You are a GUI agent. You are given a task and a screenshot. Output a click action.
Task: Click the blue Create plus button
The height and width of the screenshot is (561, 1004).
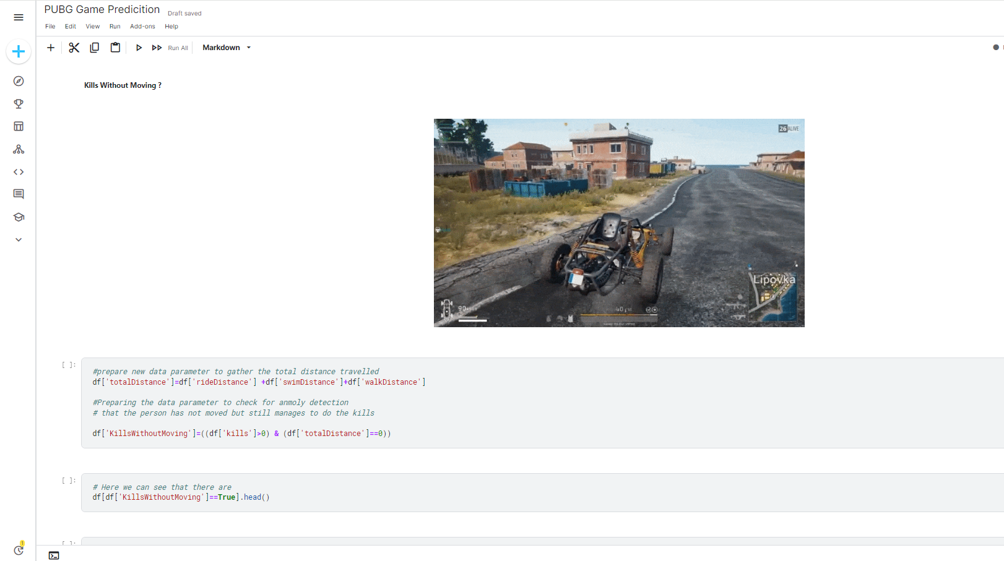[19, 51]
